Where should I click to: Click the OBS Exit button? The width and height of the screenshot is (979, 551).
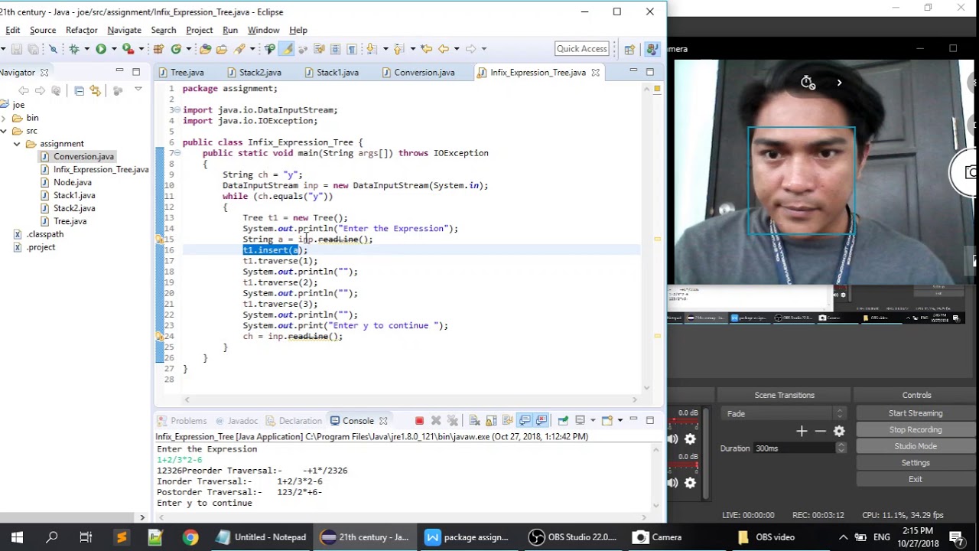(916, 479)
